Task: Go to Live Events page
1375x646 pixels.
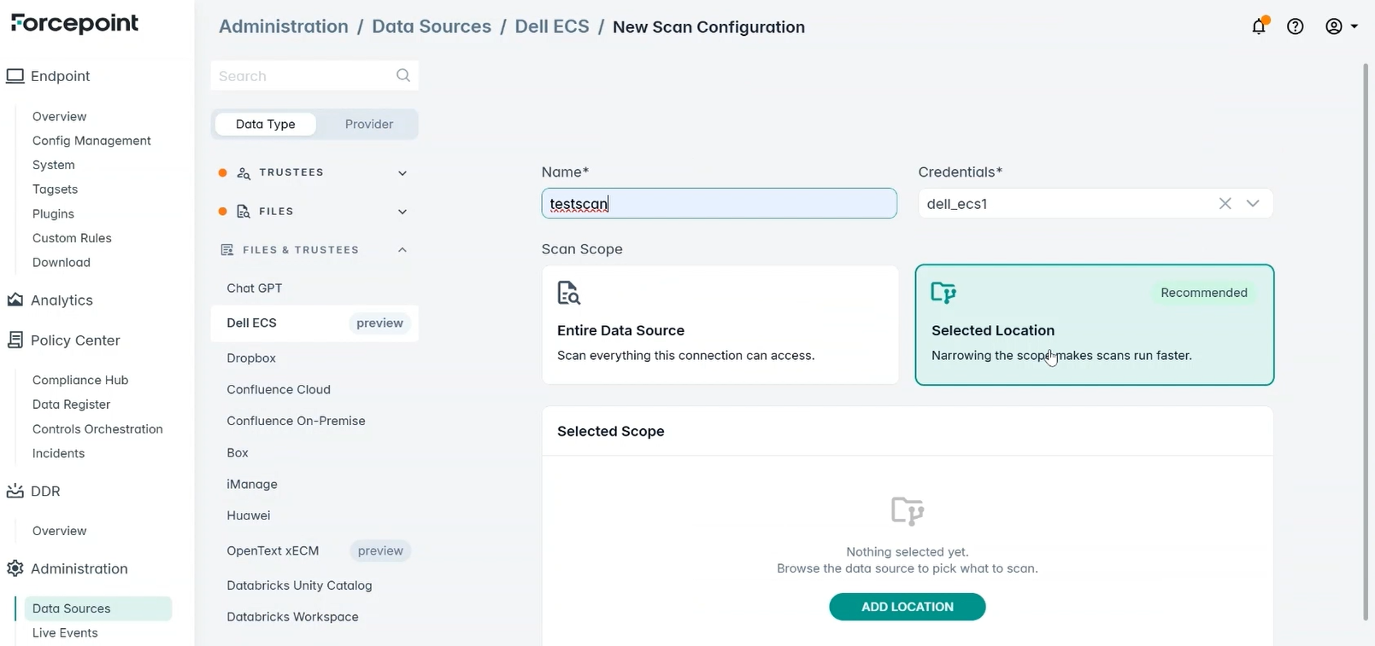Action: pyautogui.click(x=65, y=632)
